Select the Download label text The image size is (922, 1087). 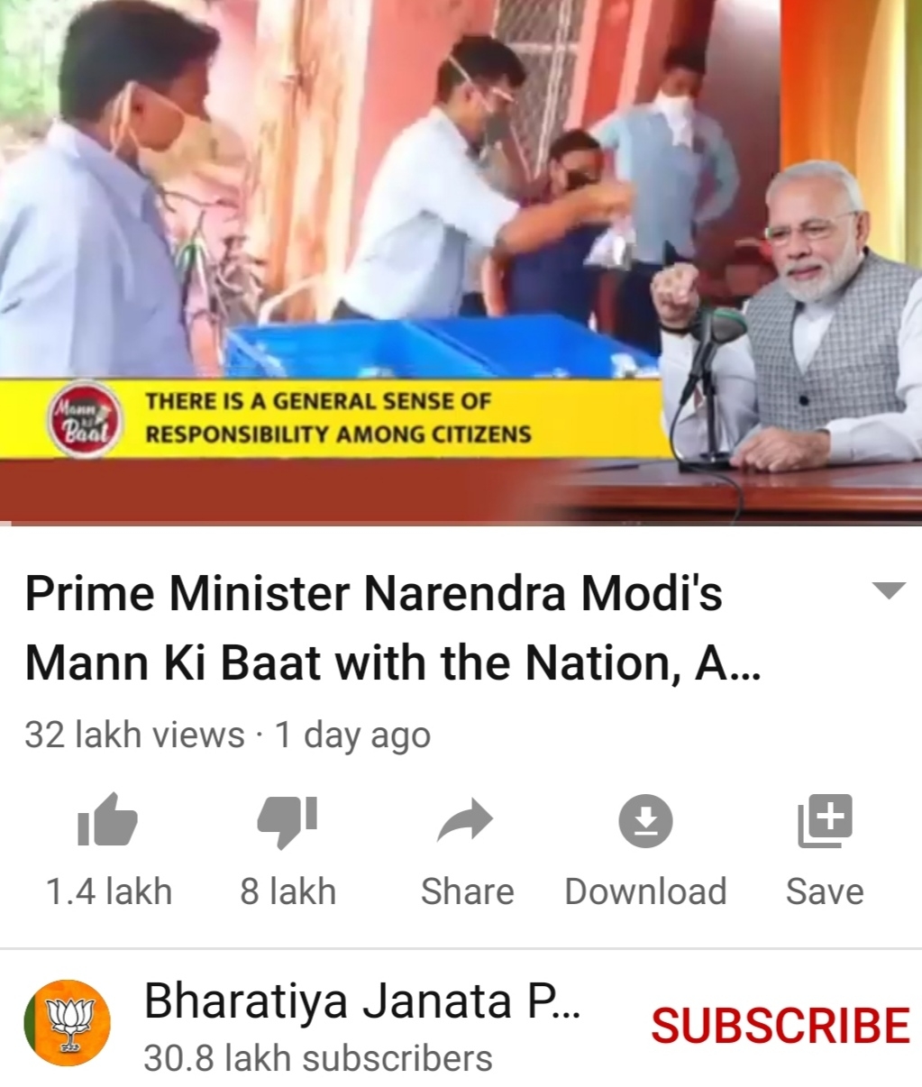[x=645, y=891]
